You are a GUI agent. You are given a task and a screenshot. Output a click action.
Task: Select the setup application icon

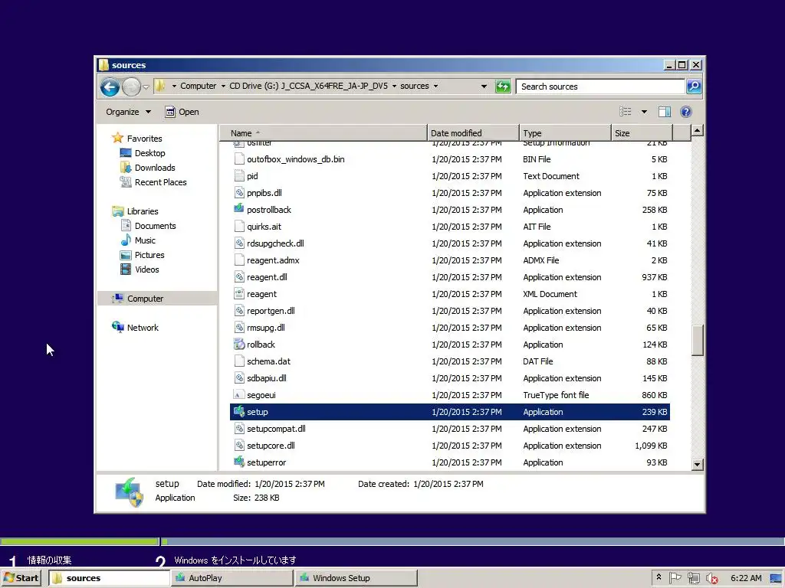point(239,412)
